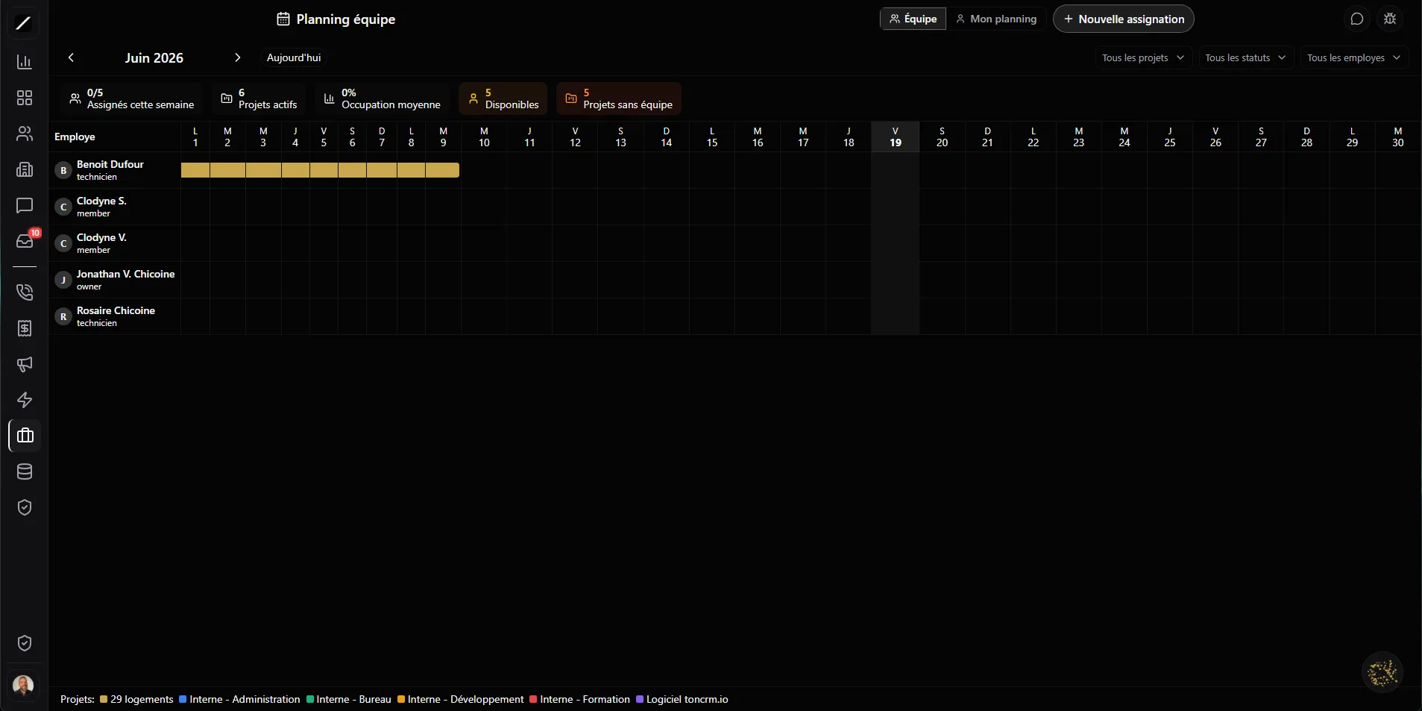
Task: Click Occupation moyenne stat card
Action: click(383, 98)
